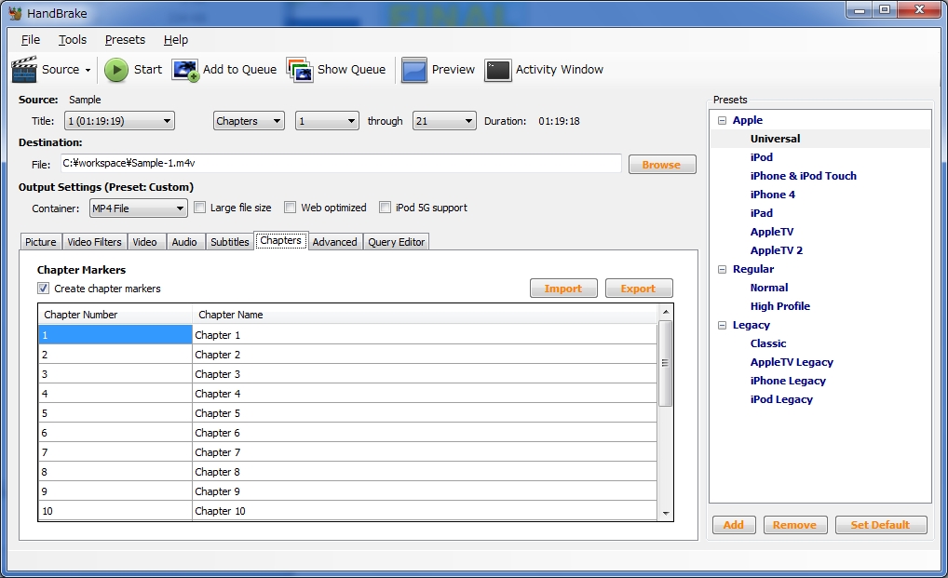
Task: Click the Import chapters button
Action: tap(562, 289)
